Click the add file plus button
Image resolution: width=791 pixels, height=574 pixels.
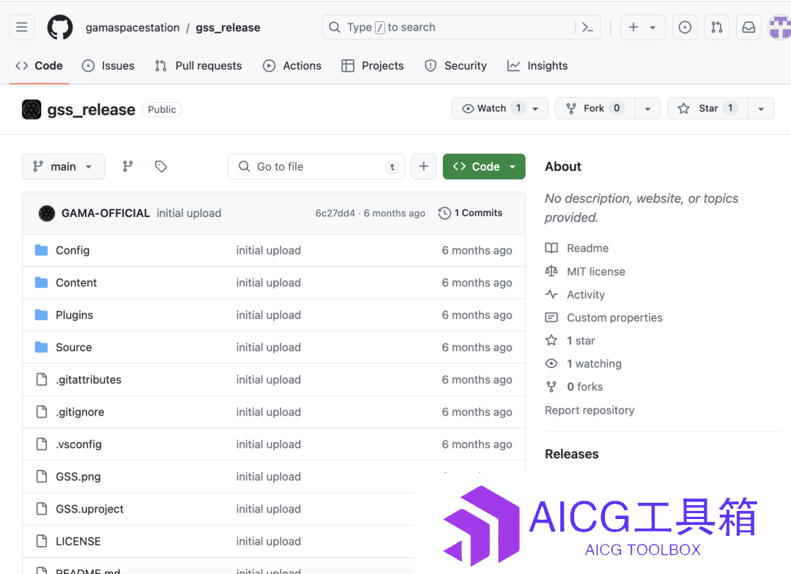(x=424, y=166)
